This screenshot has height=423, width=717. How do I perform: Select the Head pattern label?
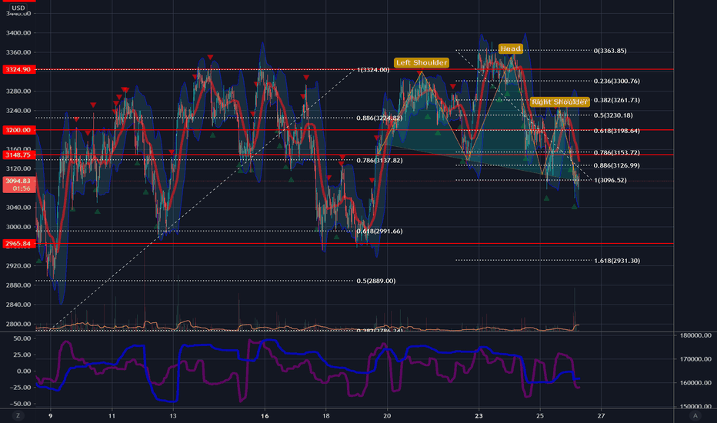click(x=510, y=48)
